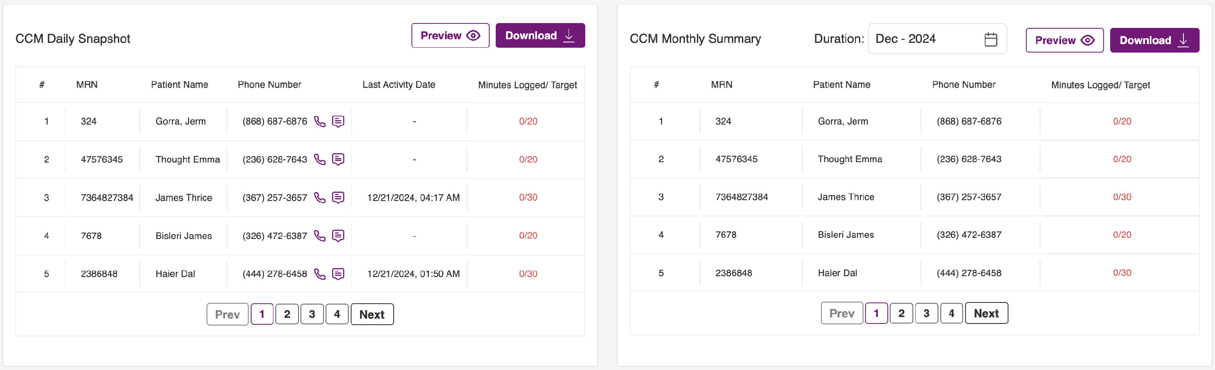Select Gorra, Jerm in Daily Snapshot
Viewport: 1215px width, 370px height.
(x=181, y=121)
